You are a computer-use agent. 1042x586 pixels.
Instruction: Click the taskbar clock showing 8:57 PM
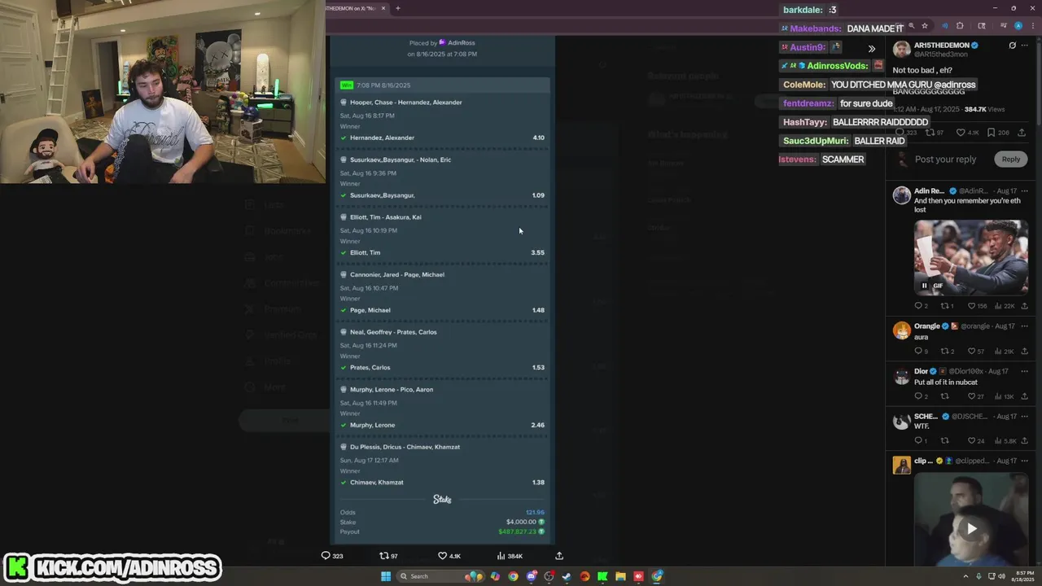tap(1023, 576)
